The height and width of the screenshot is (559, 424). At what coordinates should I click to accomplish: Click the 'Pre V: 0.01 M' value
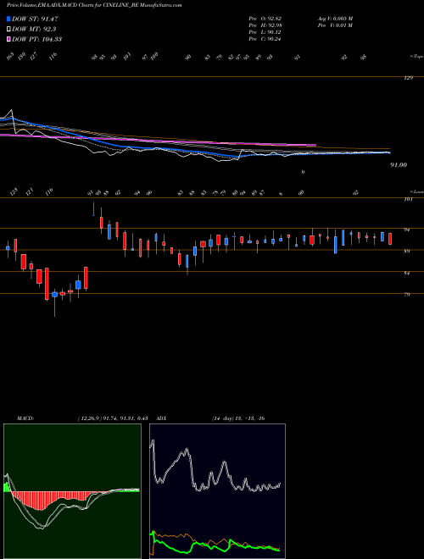click(x=335, y=25)
